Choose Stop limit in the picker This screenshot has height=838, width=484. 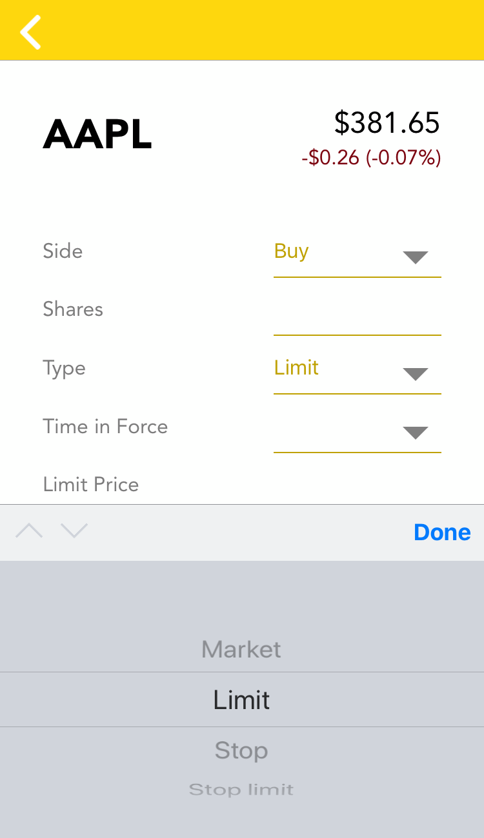point(241,790)
